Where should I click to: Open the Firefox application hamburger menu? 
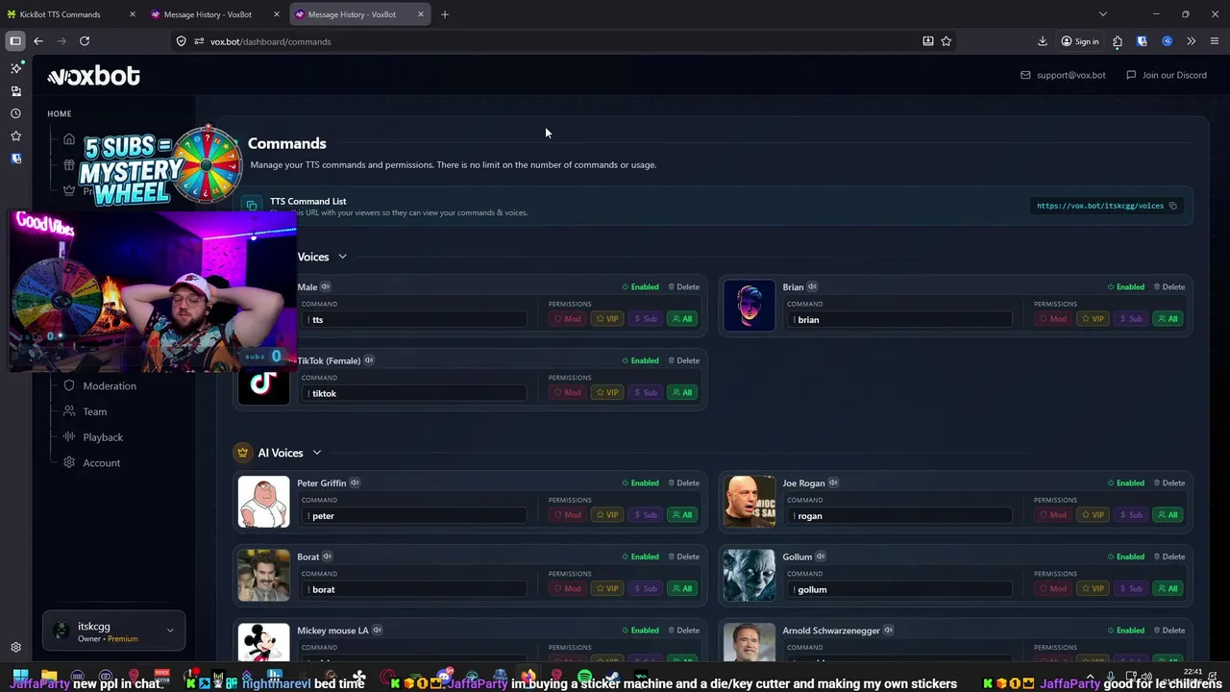pyautogui.click(x=1215, y=41)
